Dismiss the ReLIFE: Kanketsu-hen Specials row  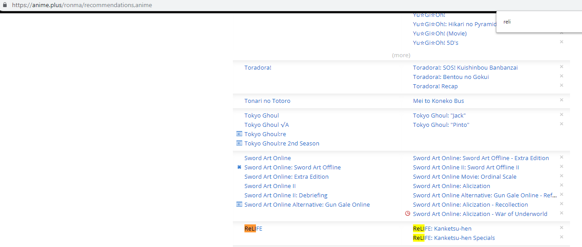562,237
